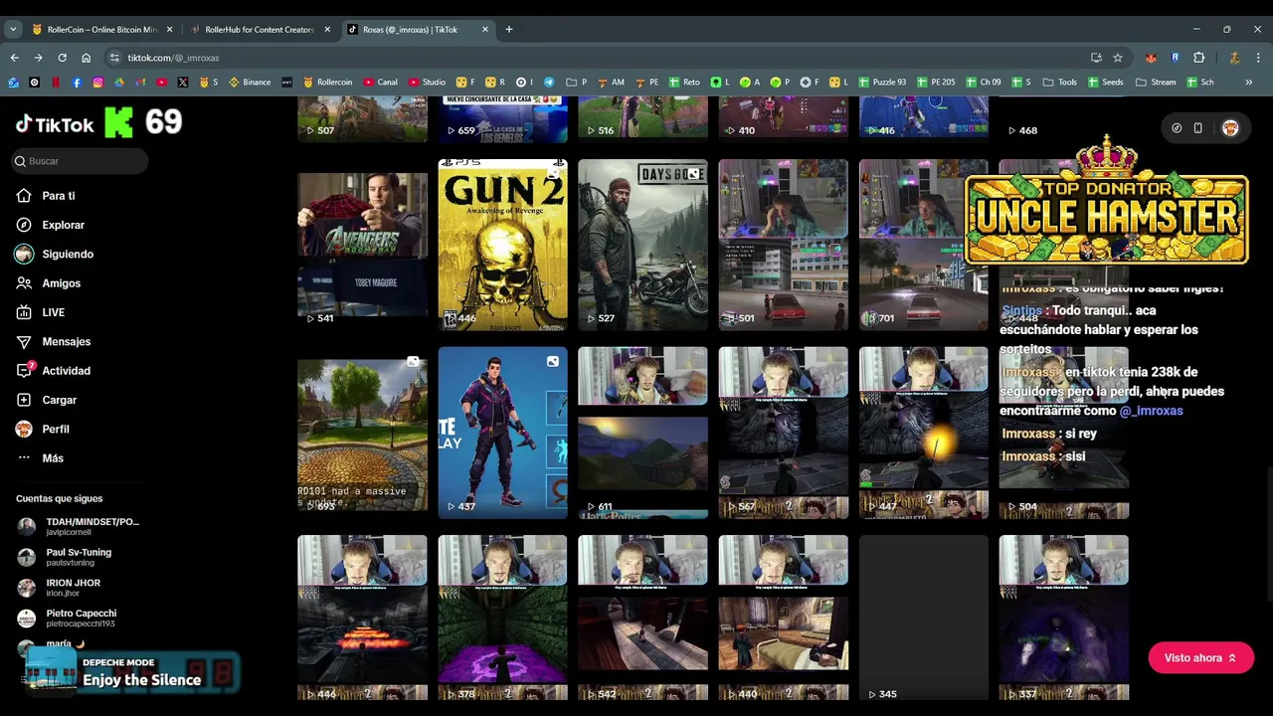This screenshot has width=1273, height=716.
Task: Click the browser back arrow
Action: [x=14, y=58]
